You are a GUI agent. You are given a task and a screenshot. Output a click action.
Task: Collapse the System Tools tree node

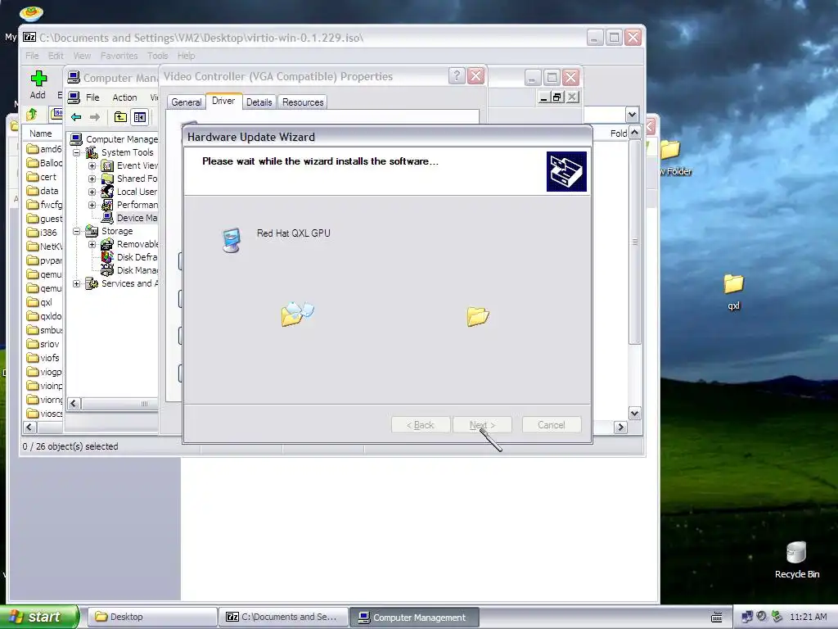click(76, 152)
